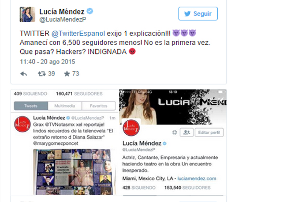Open @LuciaMendezP handle in tweet header
Screen dimensions: 289x202
pos(63,20)
